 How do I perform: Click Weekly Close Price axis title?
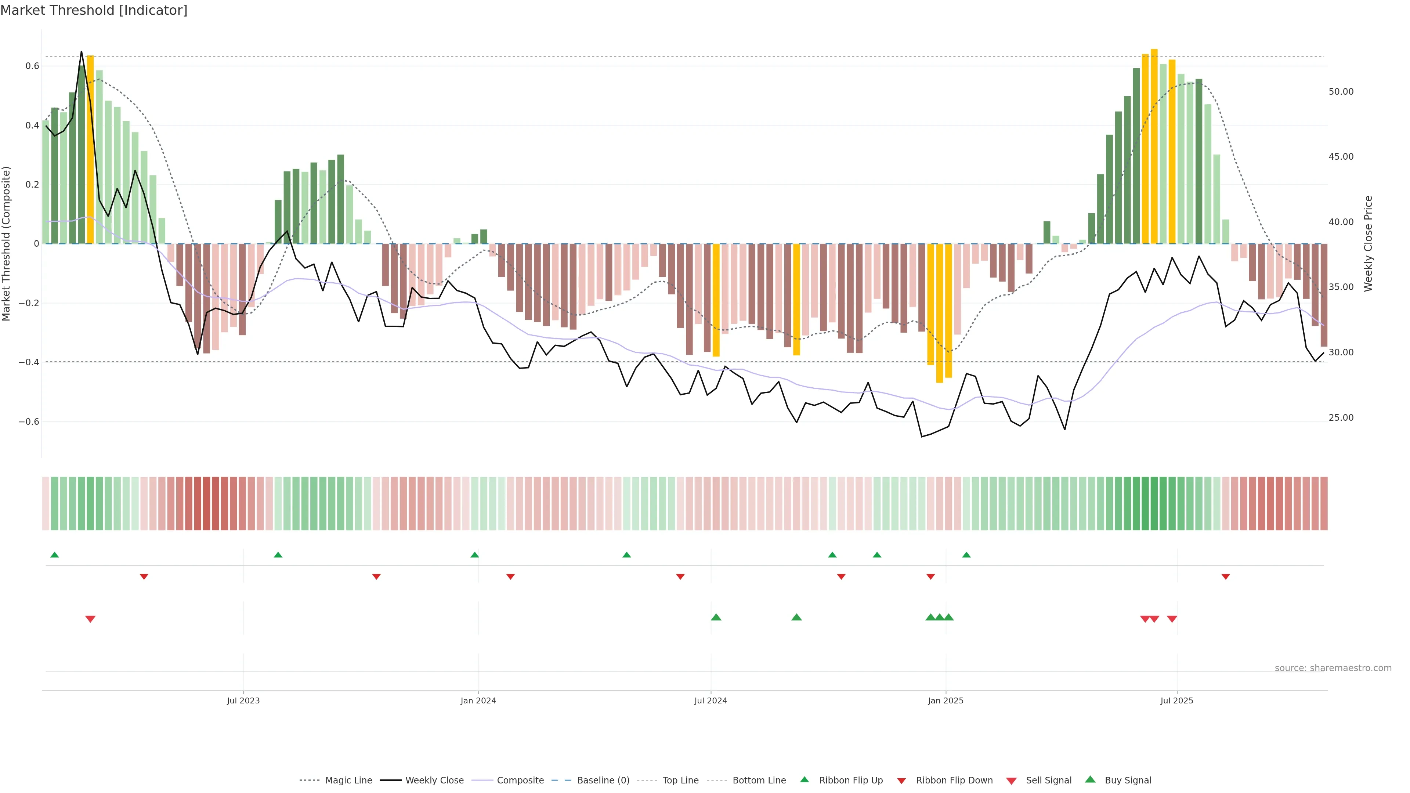pos(1369,243)
